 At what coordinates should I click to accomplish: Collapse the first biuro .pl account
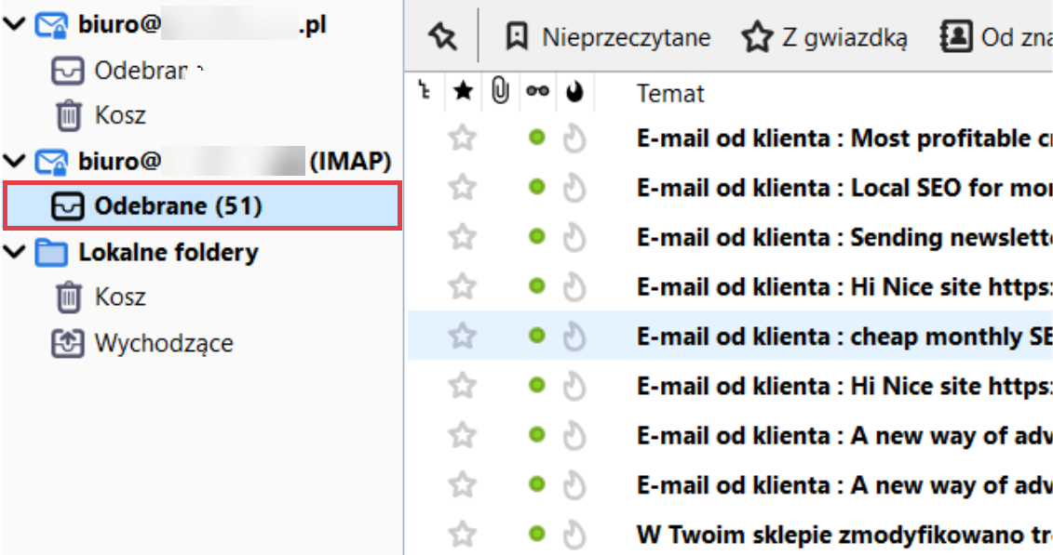[x=14, y=25]
